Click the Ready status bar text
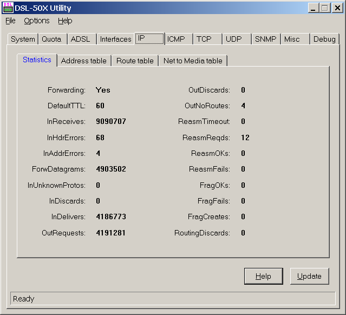Viewport: 346px width, 315px height. pos(24,299)
